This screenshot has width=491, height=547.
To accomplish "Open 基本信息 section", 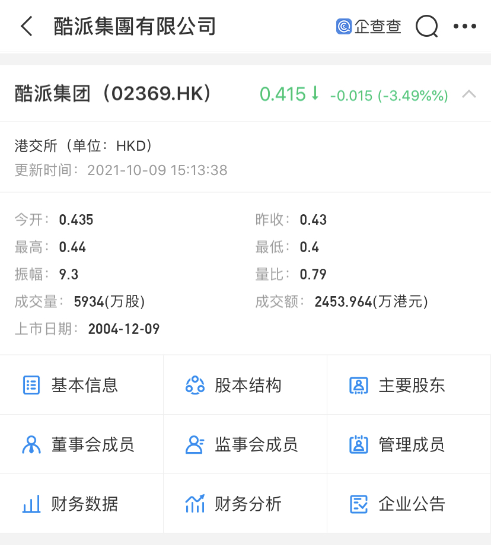I will click(82, 385).
